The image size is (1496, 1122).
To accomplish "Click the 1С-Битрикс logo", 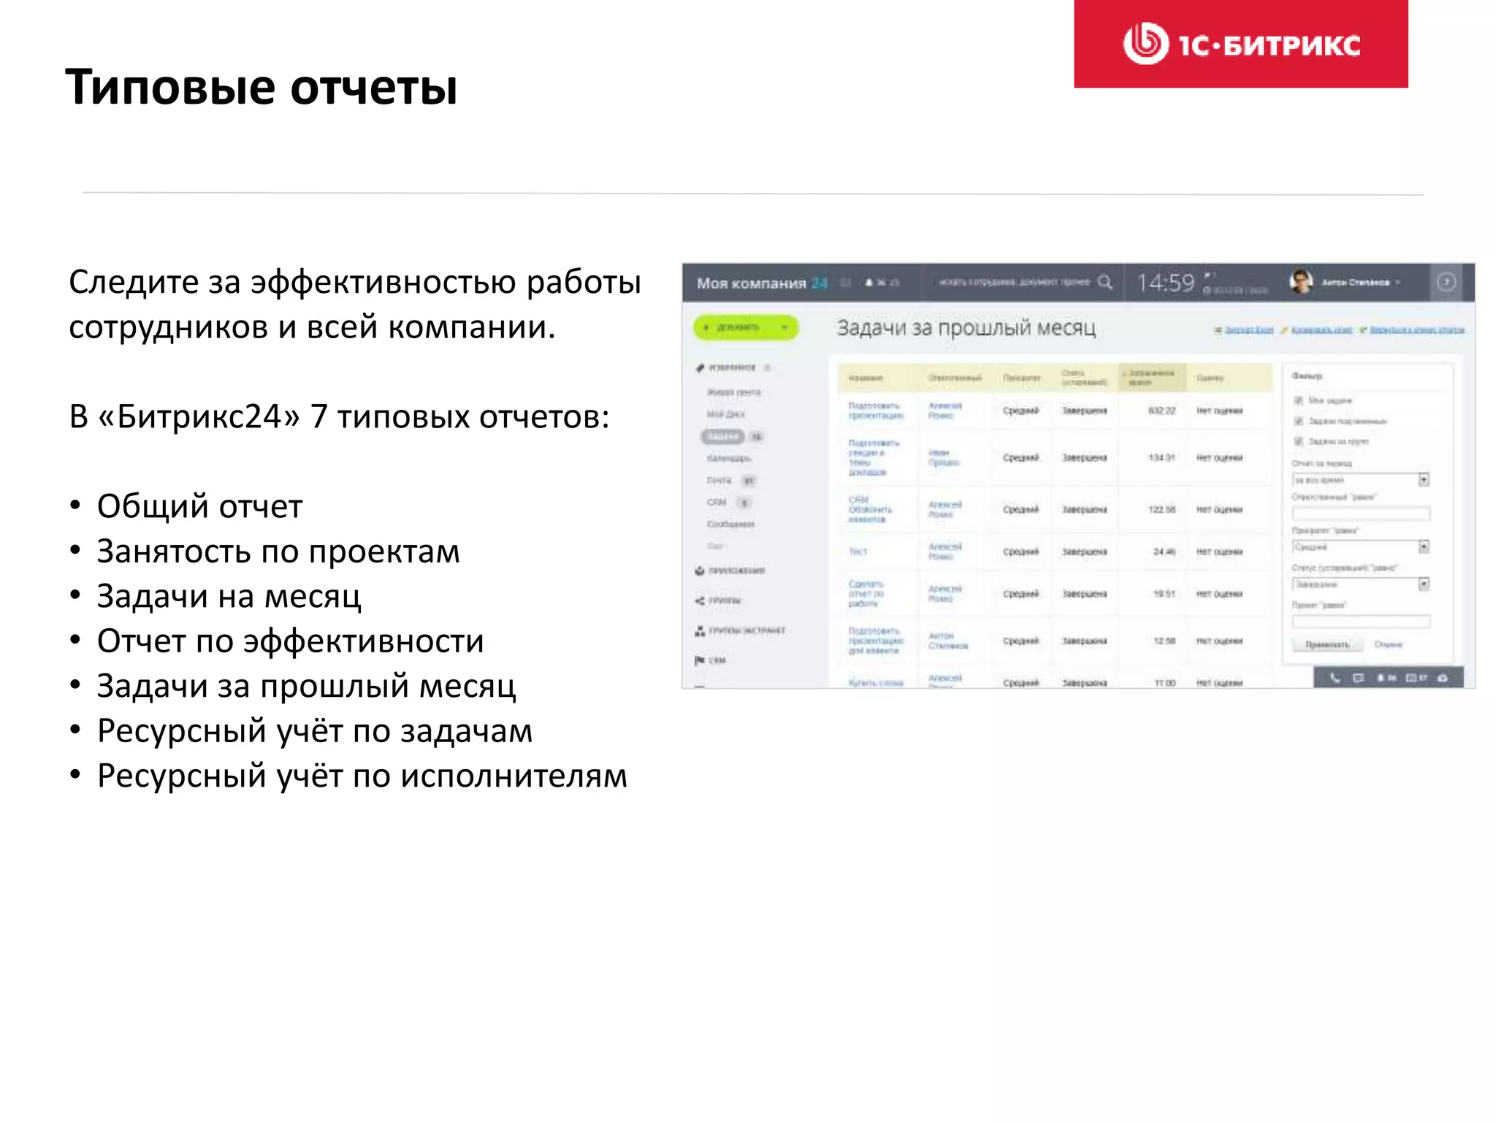I will (1240, 44).
